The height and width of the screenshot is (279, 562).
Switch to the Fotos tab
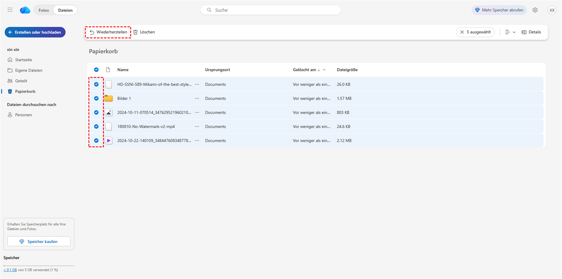coord(44,10)
